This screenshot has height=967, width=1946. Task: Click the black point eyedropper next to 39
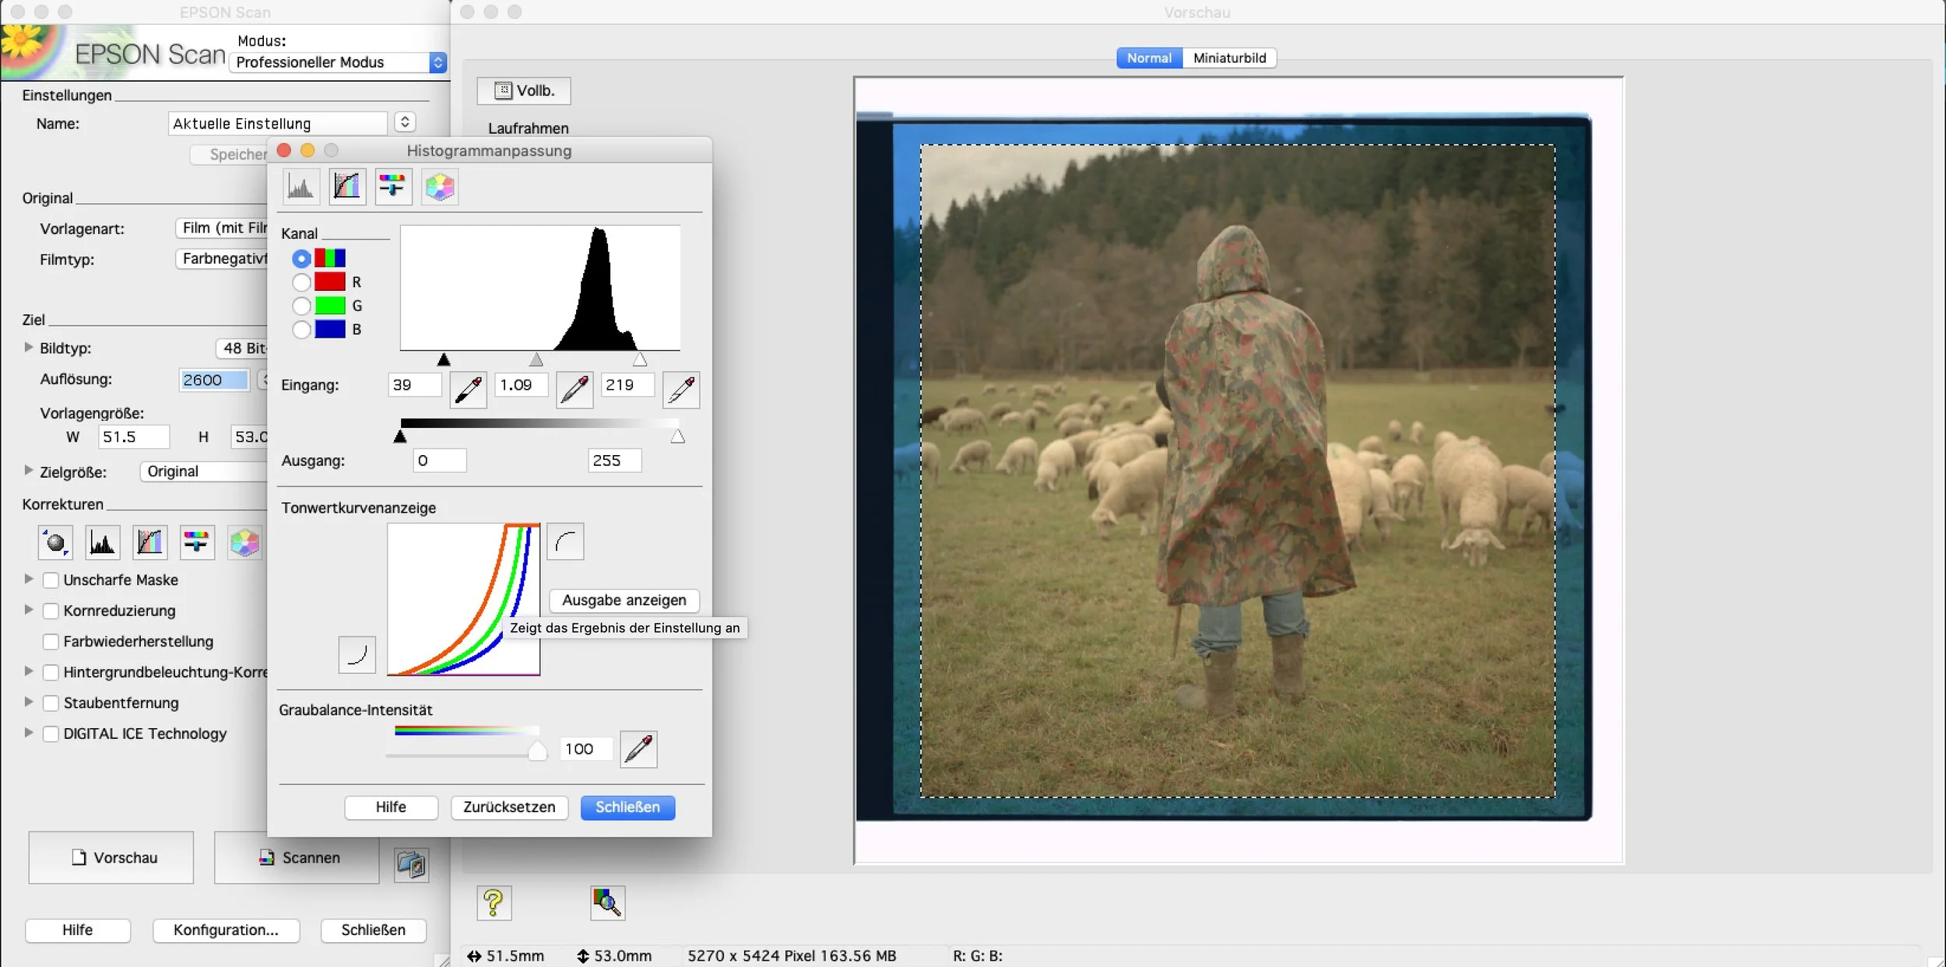click(x=468, y=389)
